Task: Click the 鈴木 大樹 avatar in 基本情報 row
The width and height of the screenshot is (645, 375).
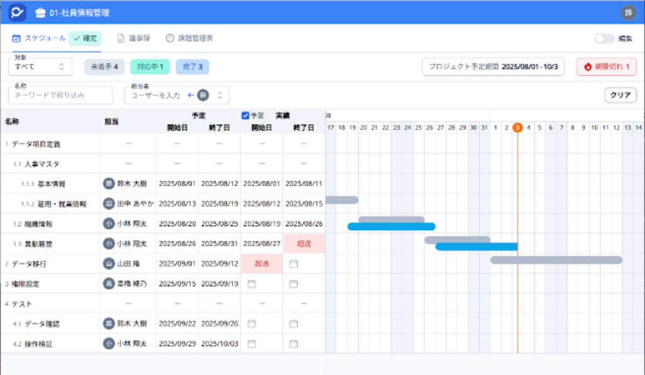Action: (108, 184)
